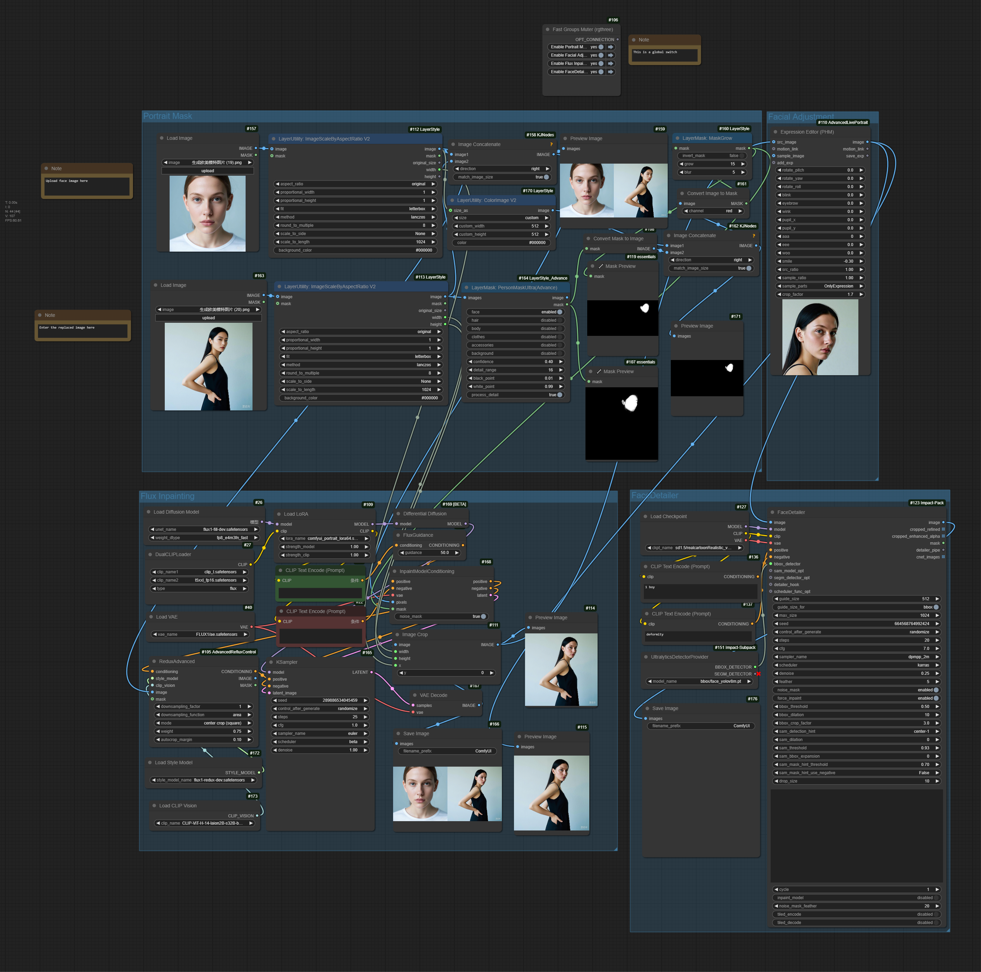Click the upload button in Load Image #157

point(208,171)
